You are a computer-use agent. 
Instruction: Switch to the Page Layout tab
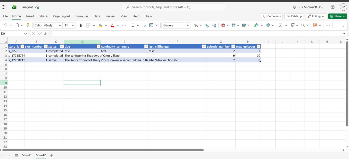click(x=61, y=16)
